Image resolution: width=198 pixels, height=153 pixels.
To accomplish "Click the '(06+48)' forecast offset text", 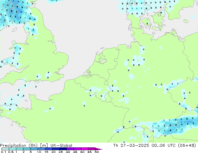I will [187, 146].
